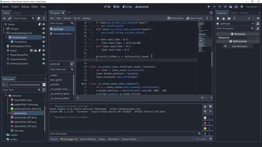Viewport: 262px width, 147px height.
Task: Click the signal icon on EnemySpawnTimer node
Action: (x=44, y=46)
